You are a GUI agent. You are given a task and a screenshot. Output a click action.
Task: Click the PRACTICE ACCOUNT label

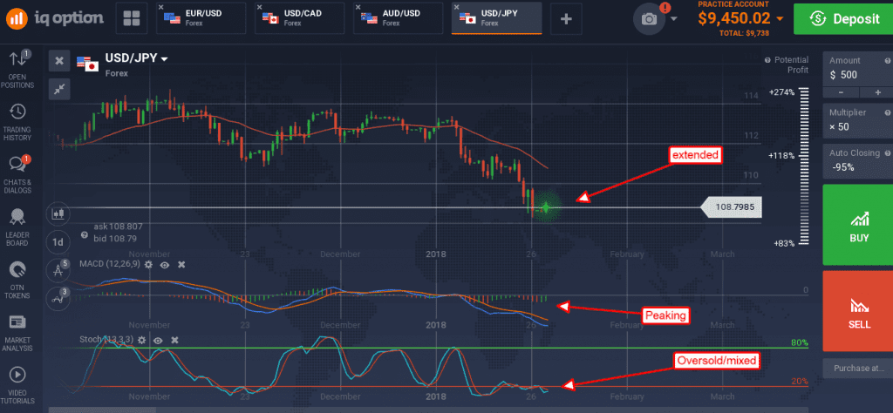click(x=734, y=4)
